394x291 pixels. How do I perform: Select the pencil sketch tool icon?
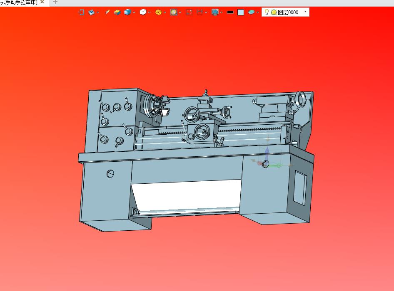107,12
